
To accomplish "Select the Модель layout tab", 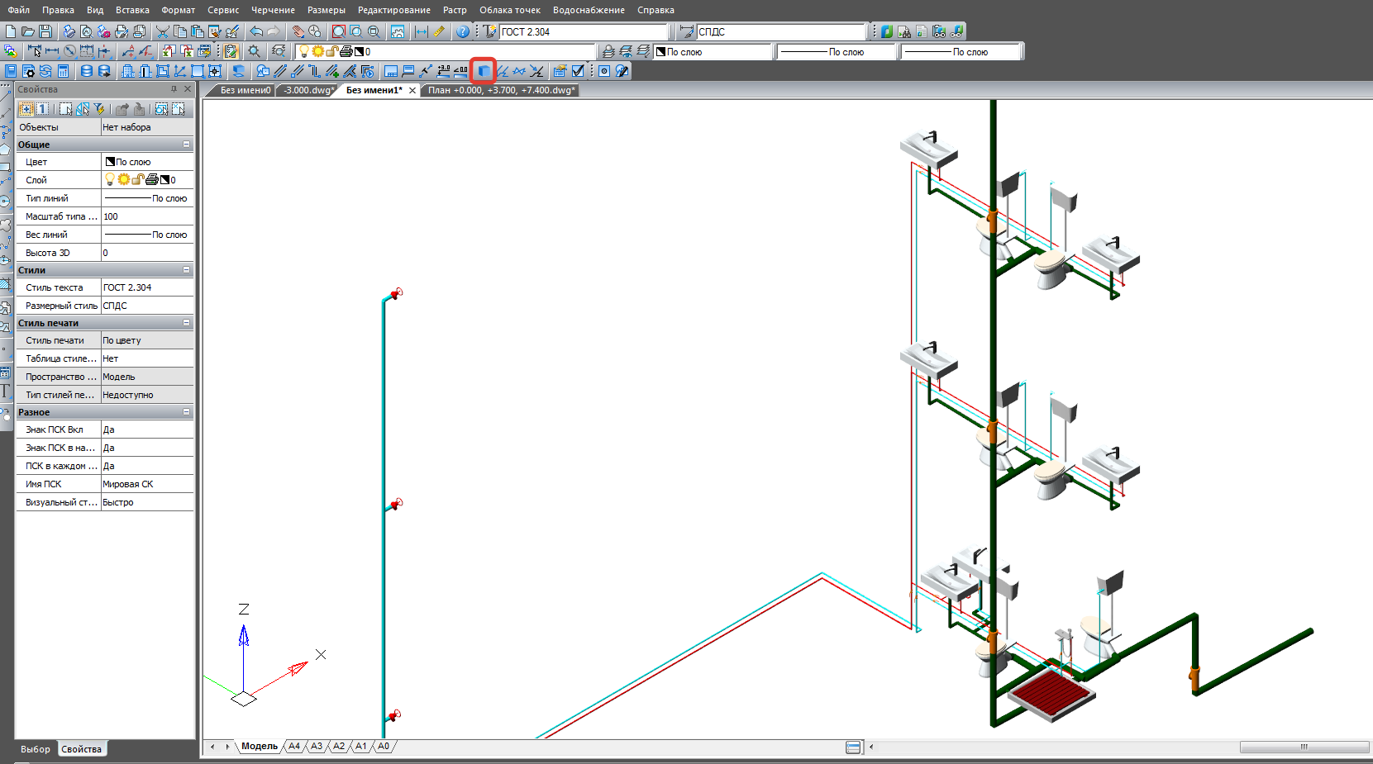I will point(260,746).
